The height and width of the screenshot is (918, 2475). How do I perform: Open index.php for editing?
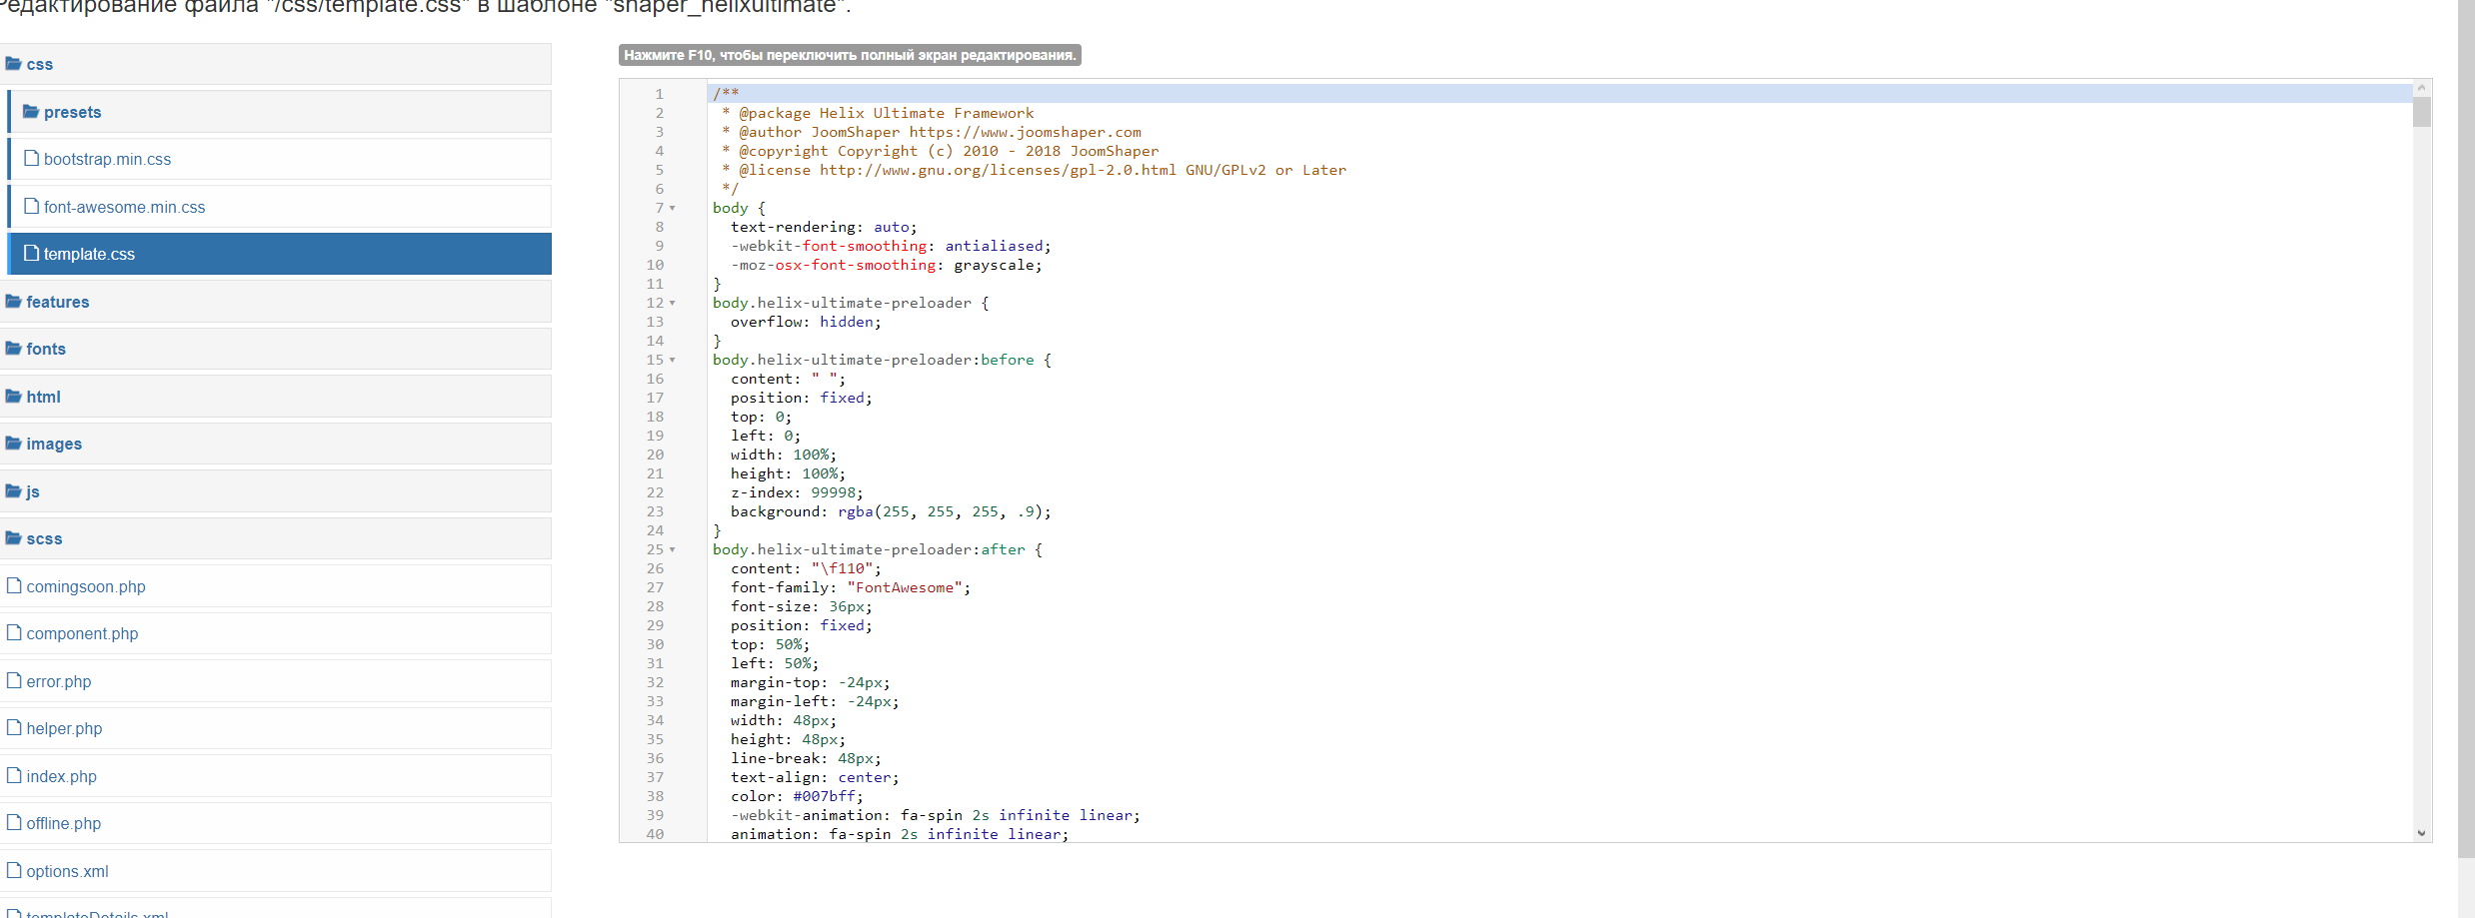pos(275,776)
